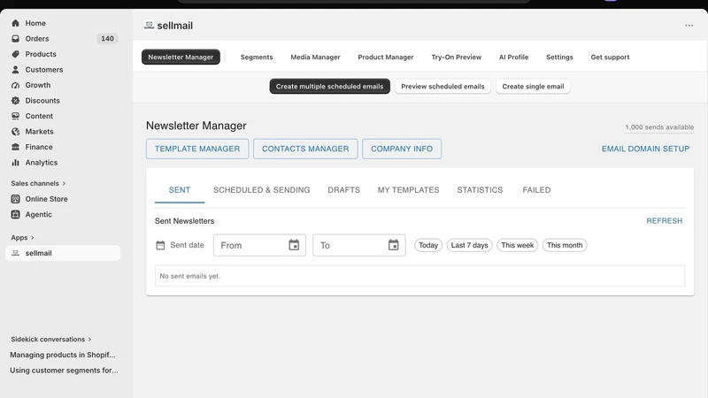Screen dimensions: 708x398
Task: Open the TEMPLATE MANAGER button
Action: click(x=197, y=149)
